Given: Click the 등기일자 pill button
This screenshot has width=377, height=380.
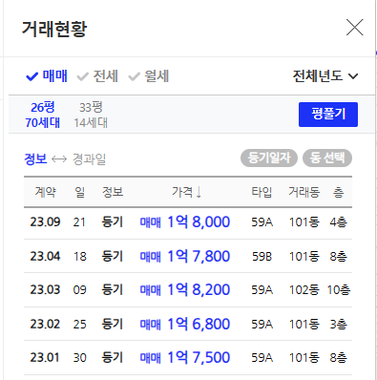Looking at the screenshot, I should (x=269, y=158).
